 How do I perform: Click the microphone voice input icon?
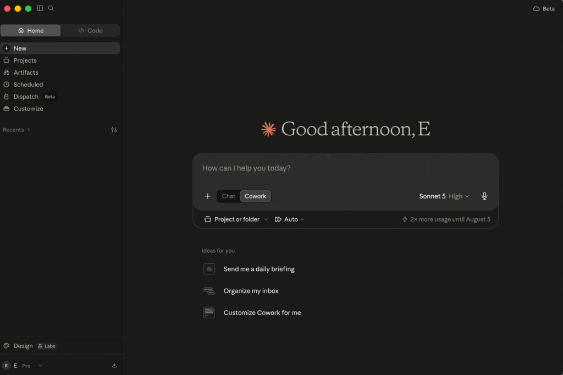click(484, 196)
